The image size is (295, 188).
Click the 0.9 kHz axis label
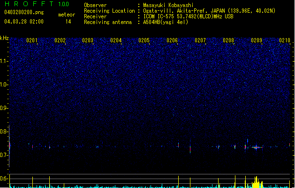pos(4,108)
